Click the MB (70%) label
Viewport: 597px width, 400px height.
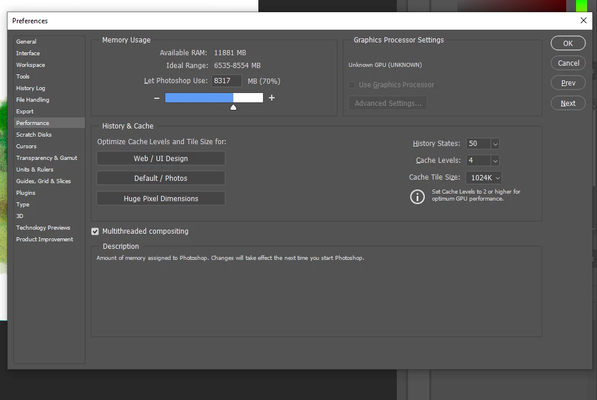(x=264, y=81)
